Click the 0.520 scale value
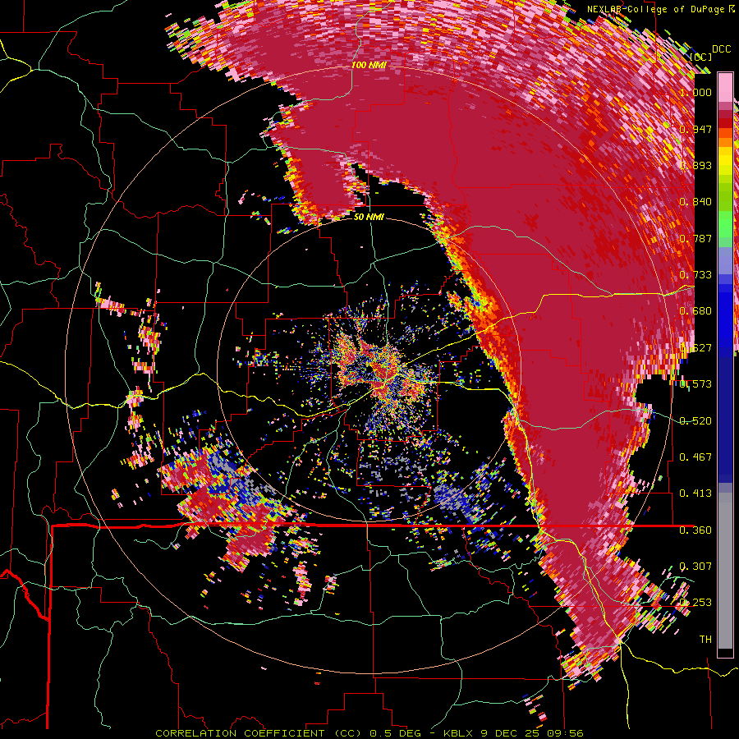739x739 pixels. coord(695,421)
